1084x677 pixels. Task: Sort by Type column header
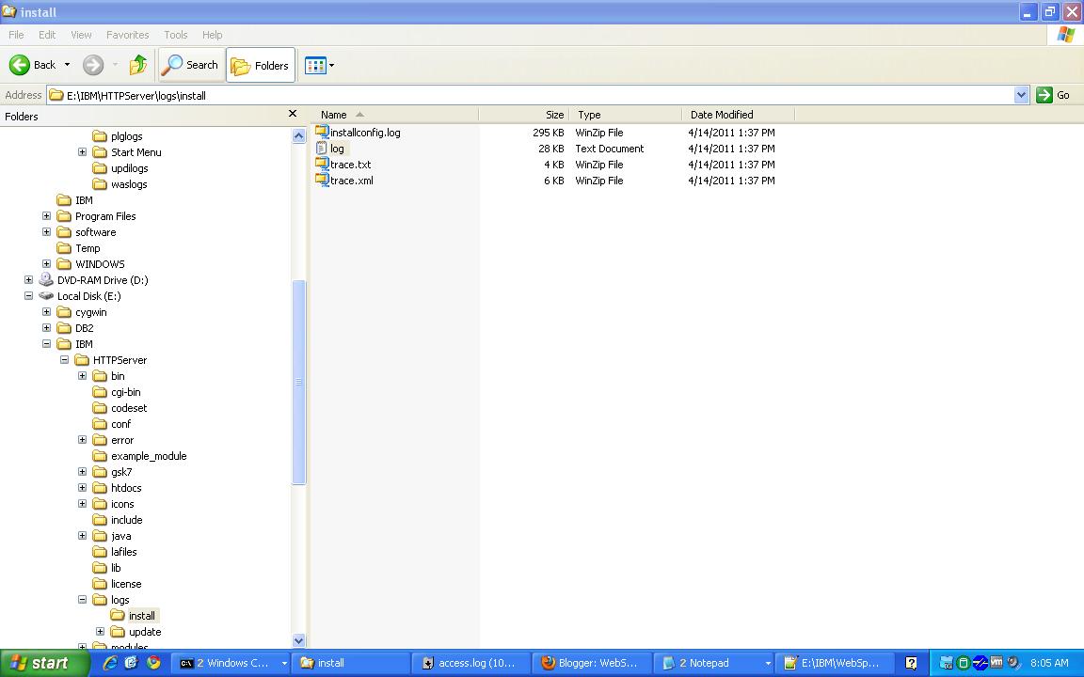[625, 115]
